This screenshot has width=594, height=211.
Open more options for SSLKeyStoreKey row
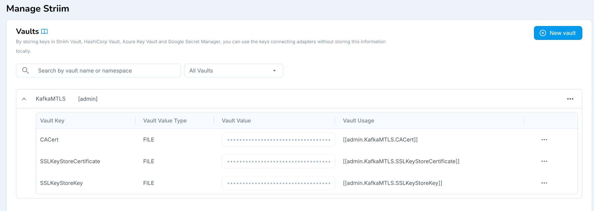tap(544, 183)
